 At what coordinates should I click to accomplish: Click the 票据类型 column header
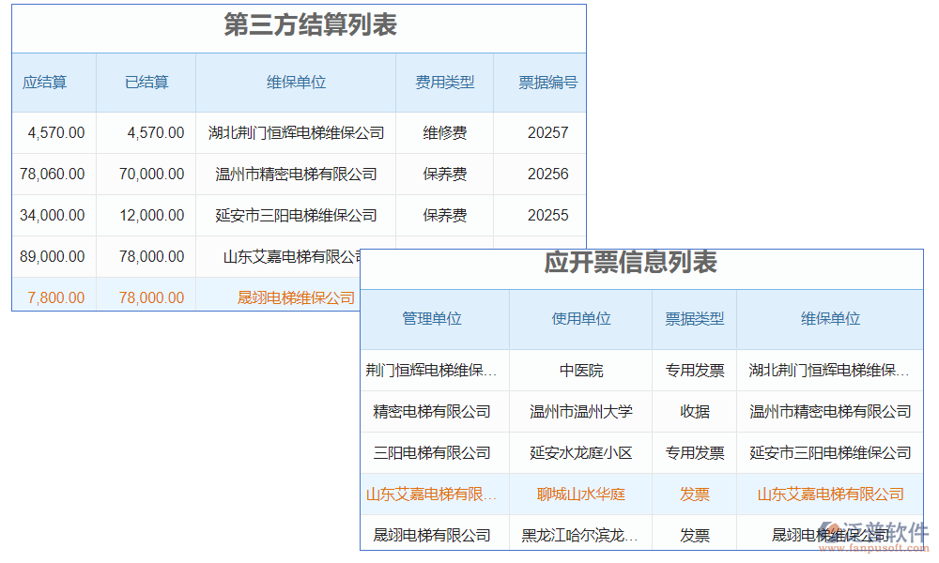(695, 319)
